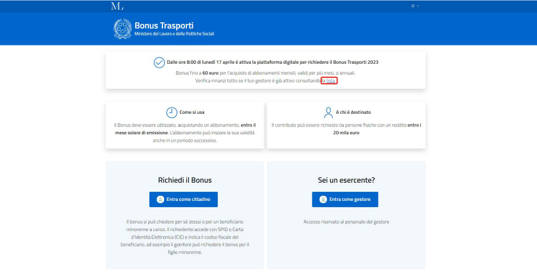Click the Come si usa card title
Image resolution: width=537 pixels, height=272 pixels.
click(192, 113)
